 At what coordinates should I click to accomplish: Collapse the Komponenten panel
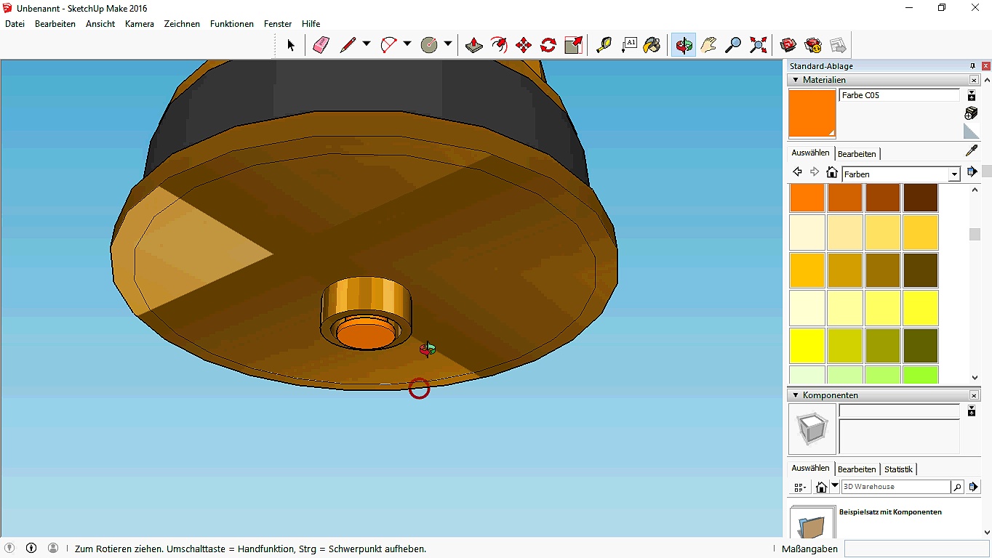796,395
